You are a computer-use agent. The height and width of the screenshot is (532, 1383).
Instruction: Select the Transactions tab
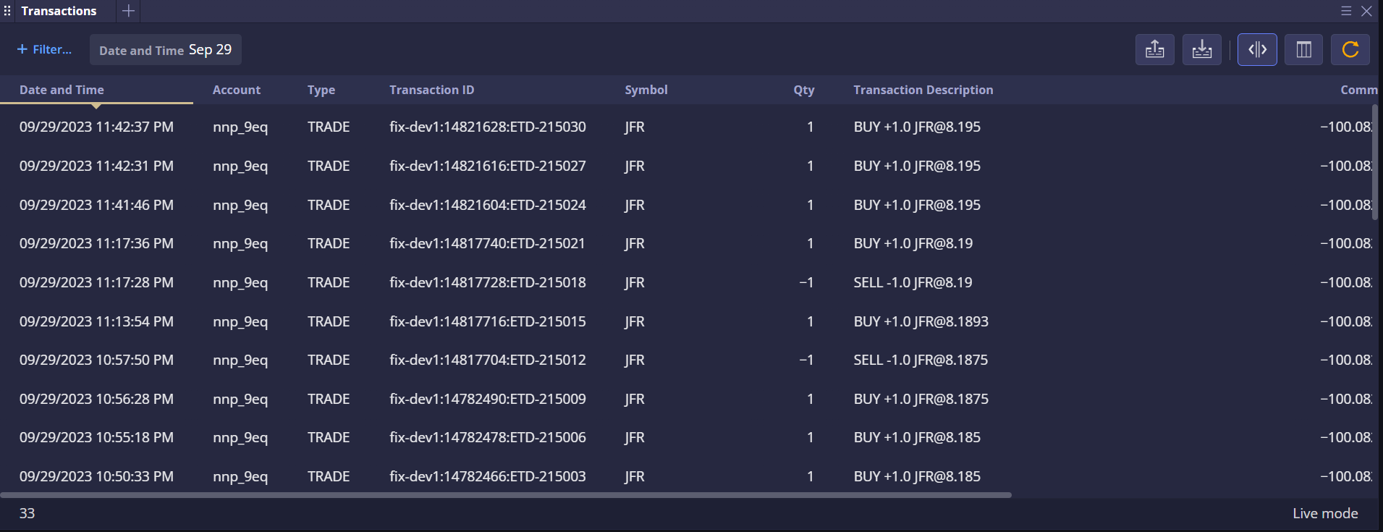(59, 11)
